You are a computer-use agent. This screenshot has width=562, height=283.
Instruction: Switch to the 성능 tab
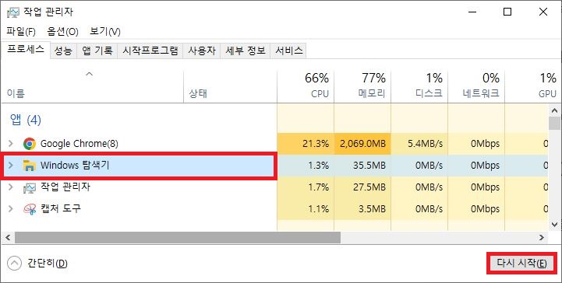[63, 51]
